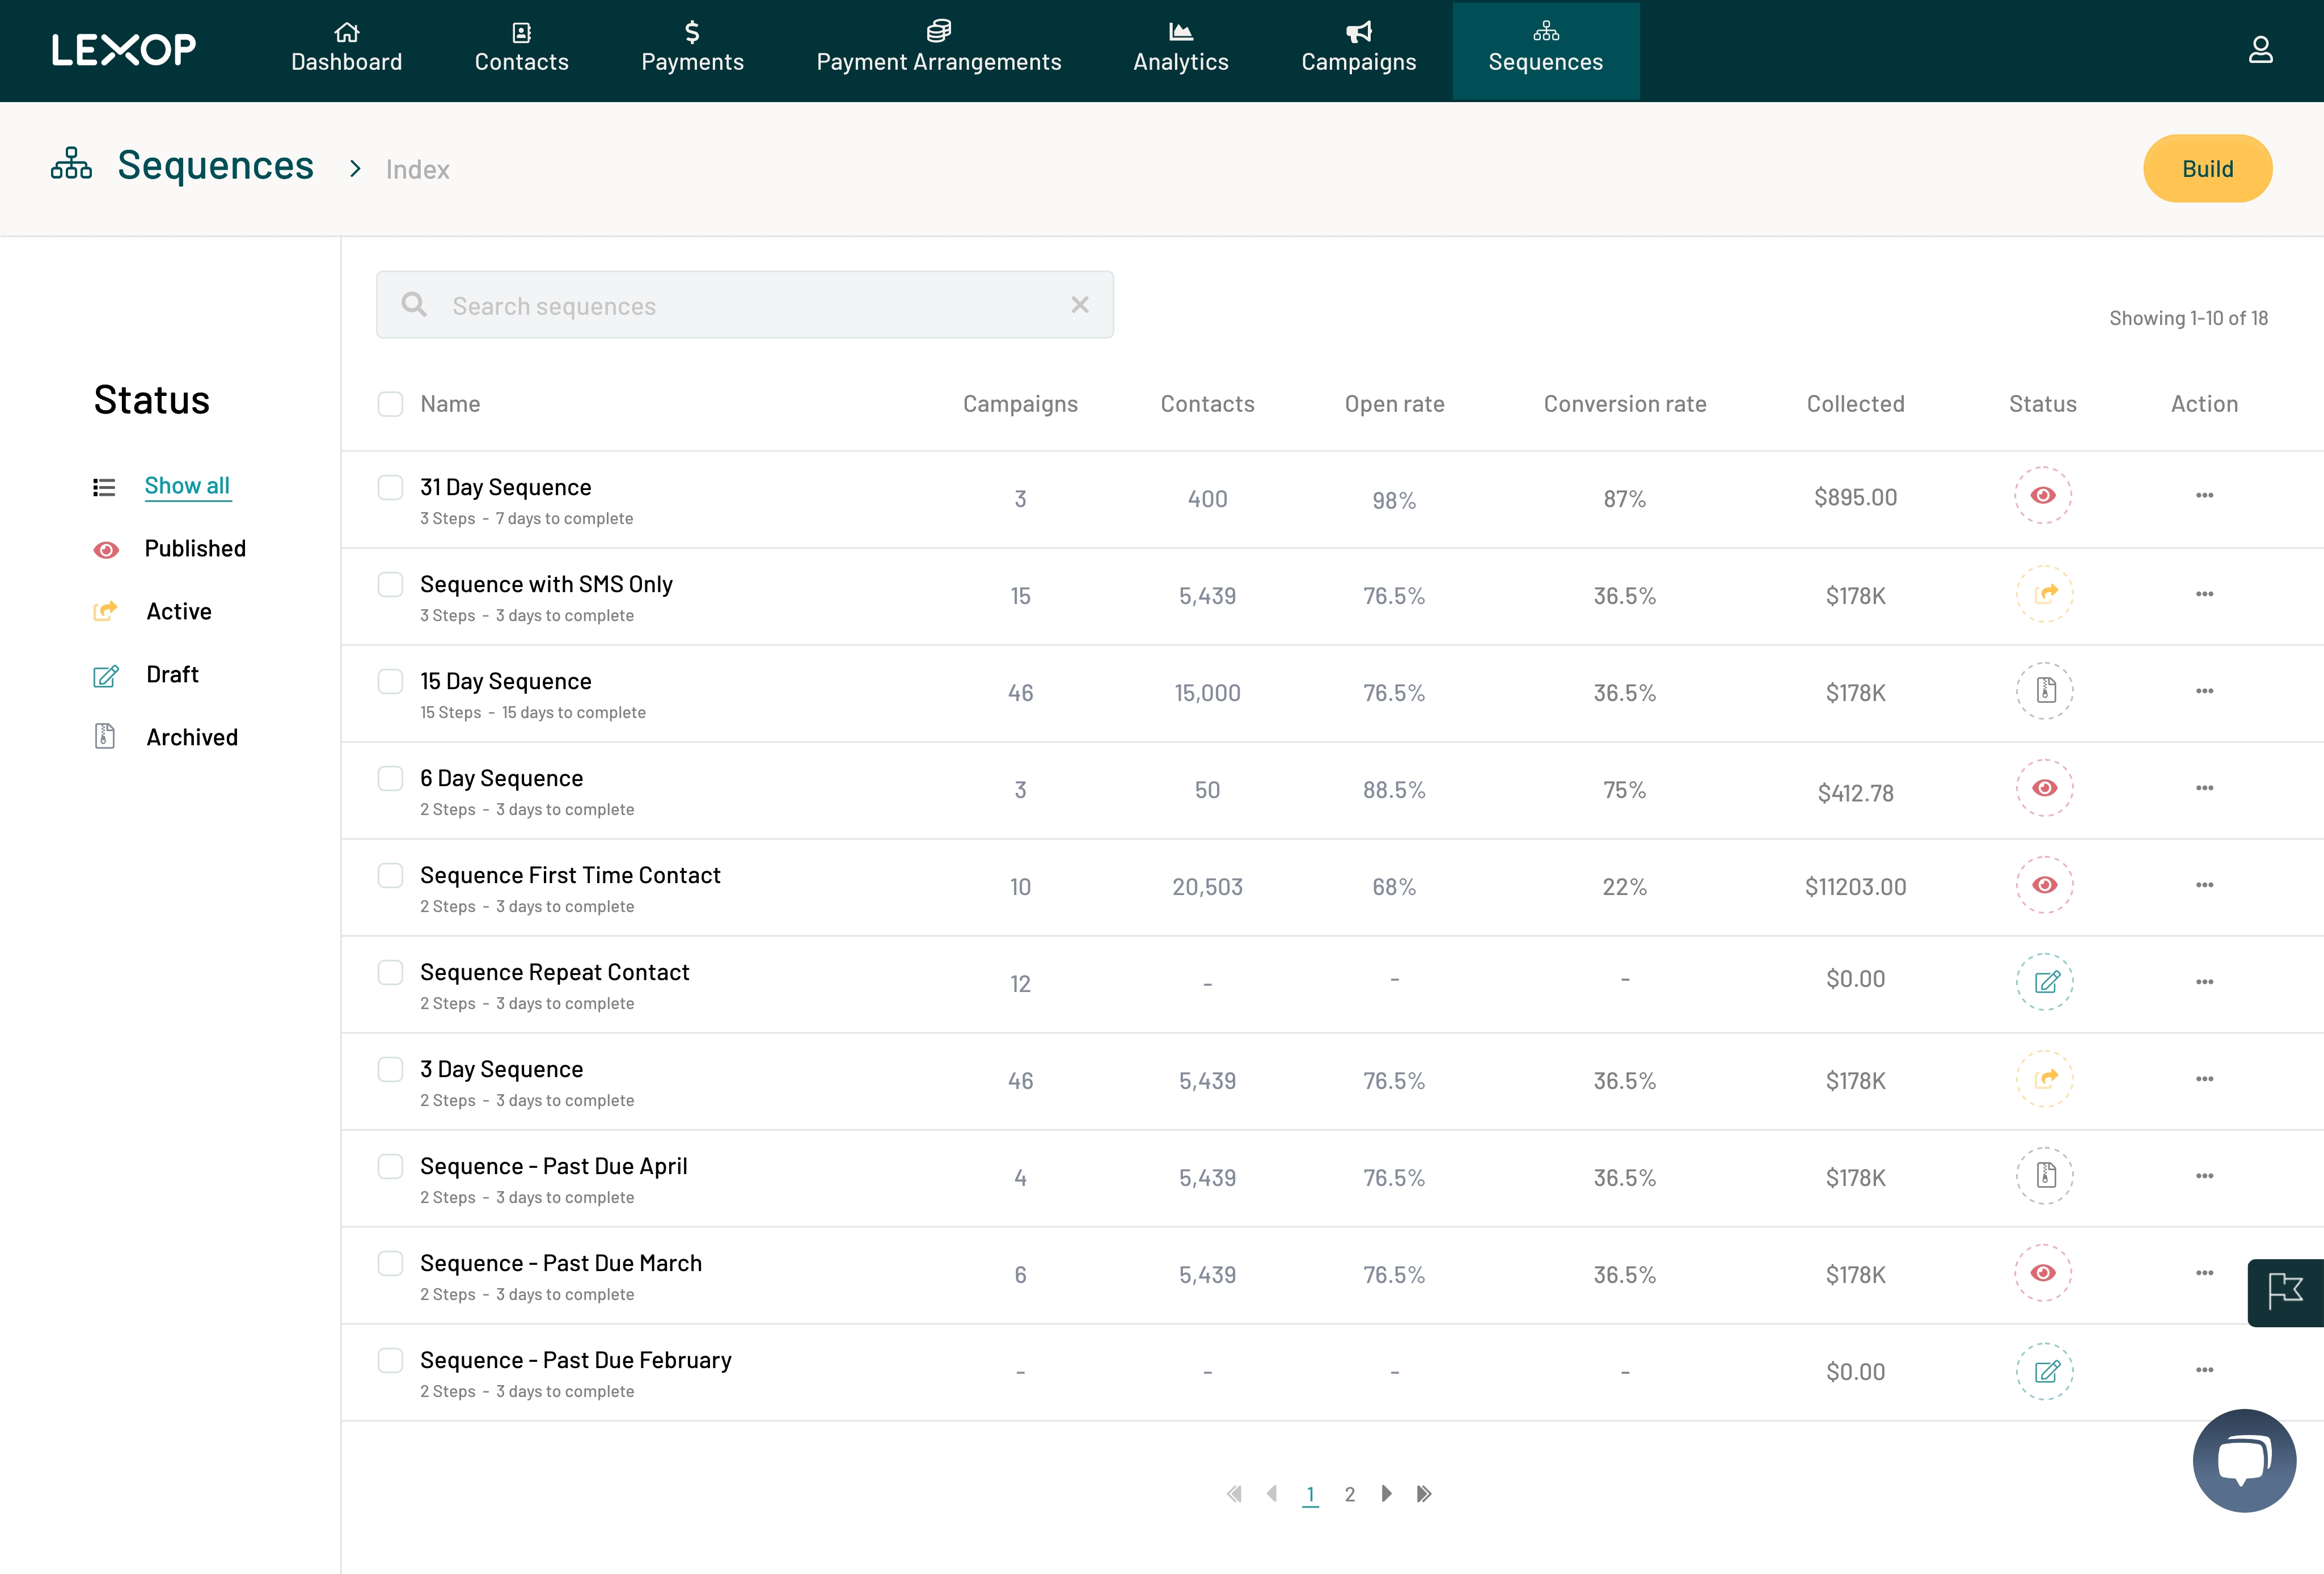Click the Build button
2324x1574 pixels.
click(2207, 168)
